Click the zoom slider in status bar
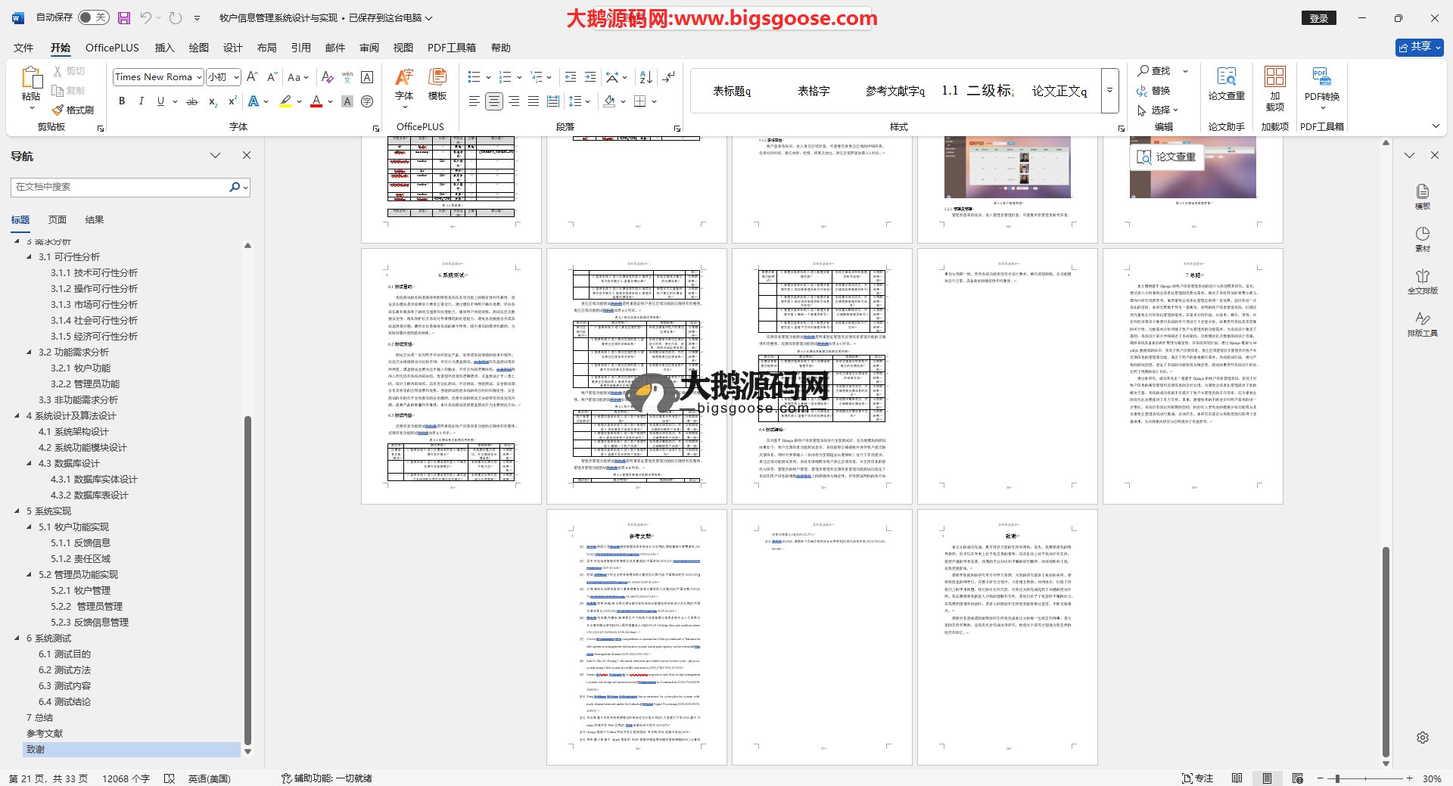 [x=1337, y=778]
